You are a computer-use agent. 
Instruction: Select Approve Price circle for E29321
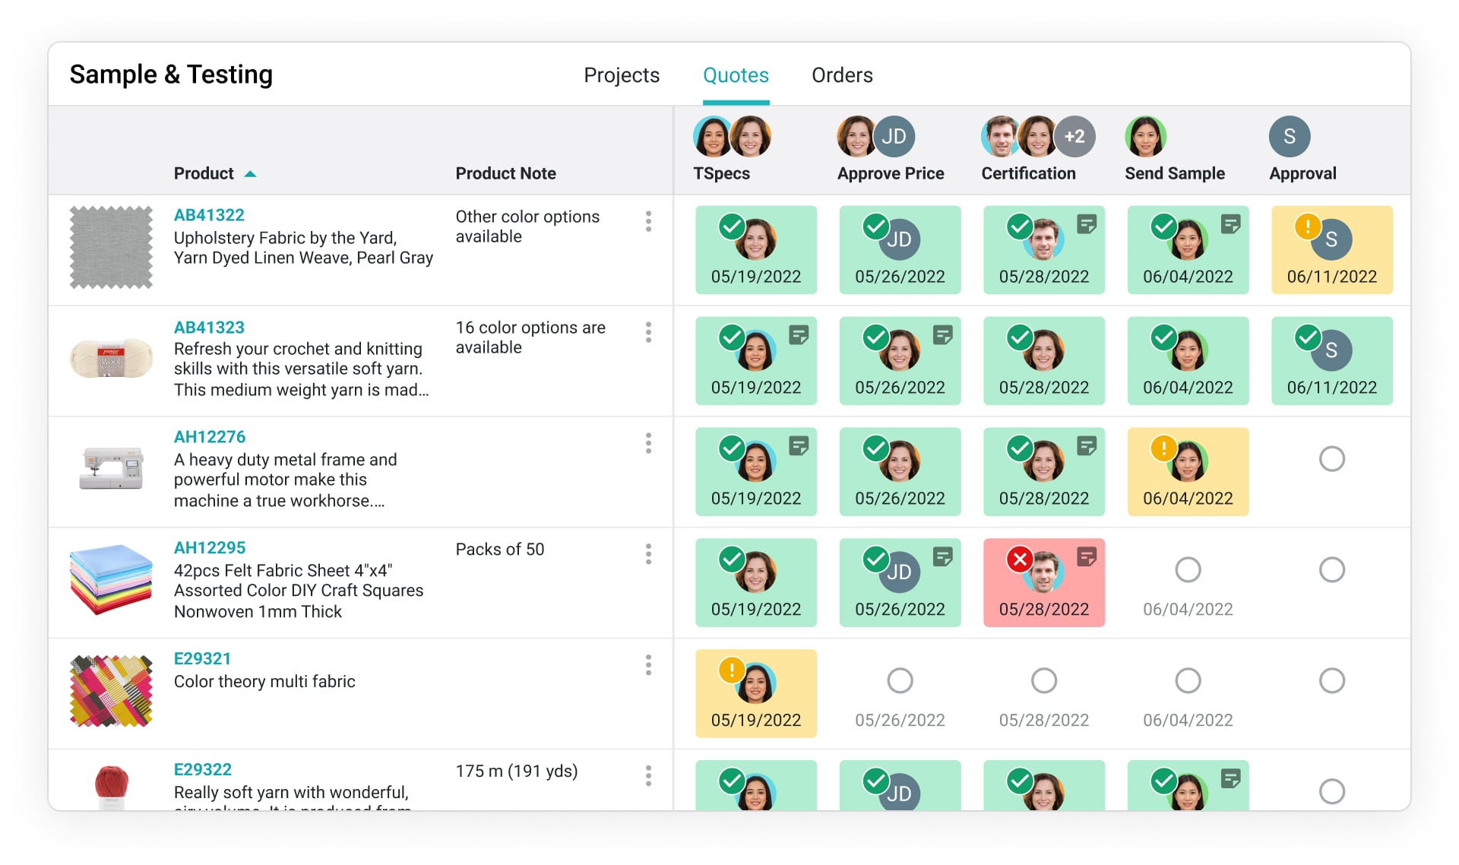[x=900, y=680]
